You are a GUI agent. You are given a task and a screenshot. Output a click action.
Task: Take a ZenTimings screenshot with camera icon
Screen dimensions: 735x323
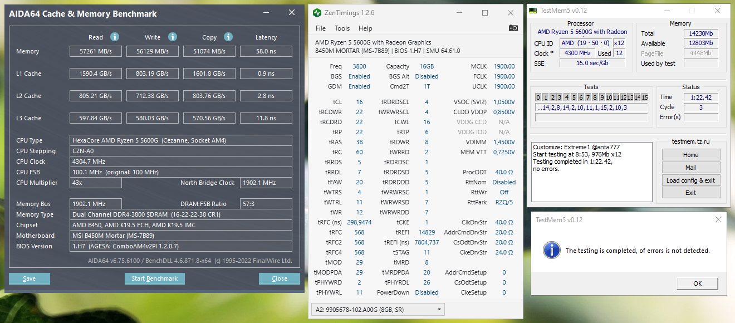513,28
